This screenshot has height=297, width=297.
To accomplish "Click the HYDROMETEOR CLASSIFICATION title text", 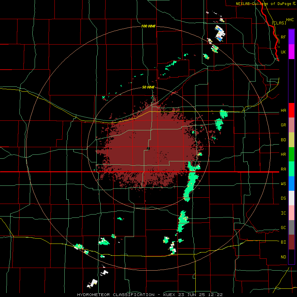I will [x=116, y=295].
